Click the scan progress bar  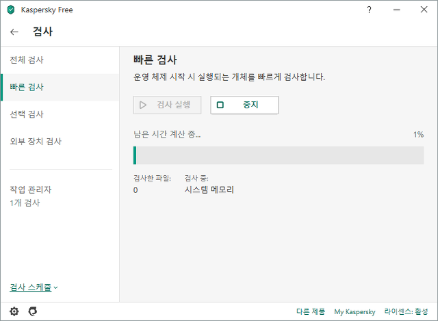[x=279, y=155]
